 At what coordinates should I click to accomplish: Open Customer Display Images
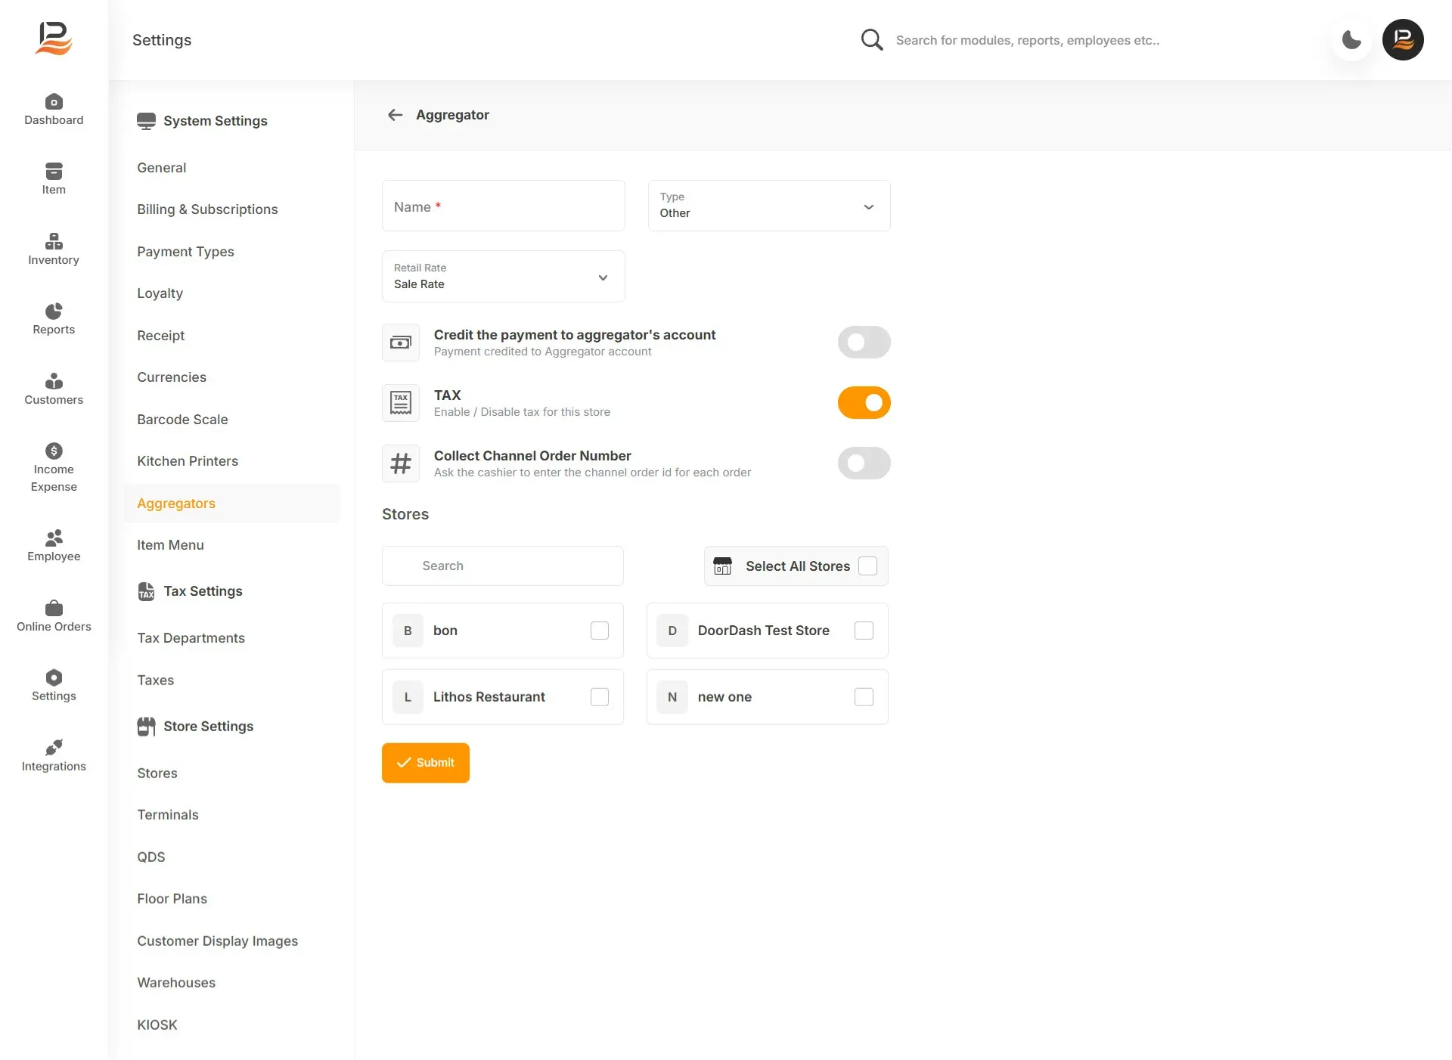tap(218, 941)
